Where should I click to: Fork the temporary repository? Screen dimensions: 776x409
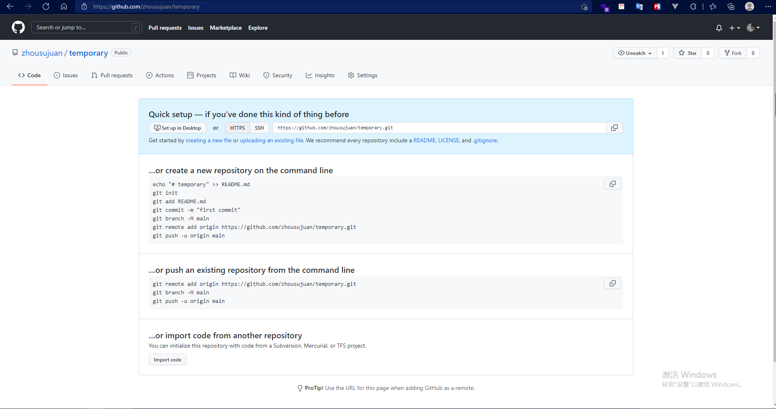point(733,53)
